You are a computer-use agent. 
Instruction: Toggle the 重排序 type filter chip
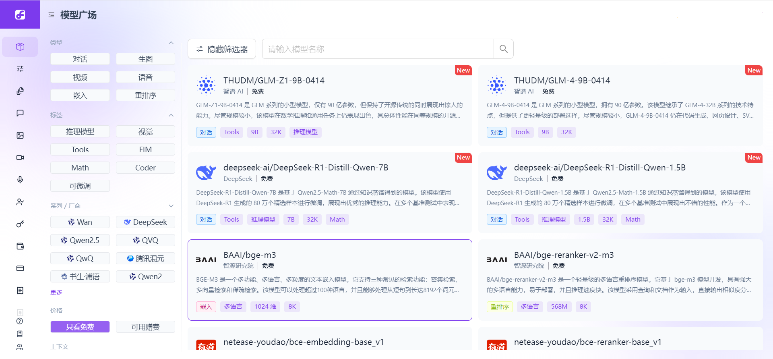click(x=145, y=95)
